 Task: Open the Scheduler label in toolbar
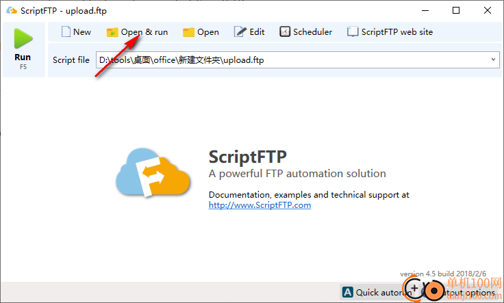coord(312,31)
